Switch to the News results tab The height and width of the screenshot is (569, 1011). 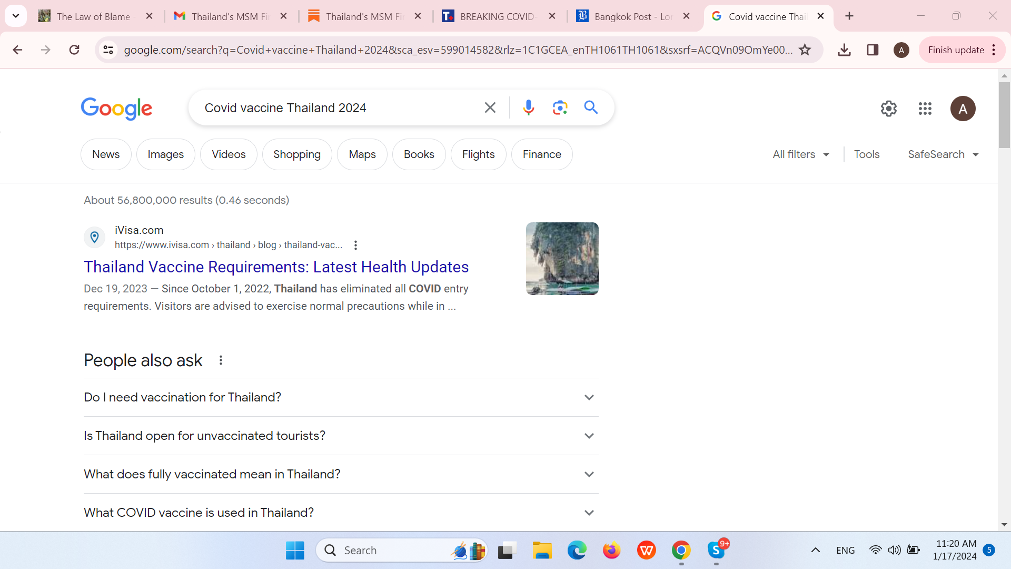pos(106,154)
